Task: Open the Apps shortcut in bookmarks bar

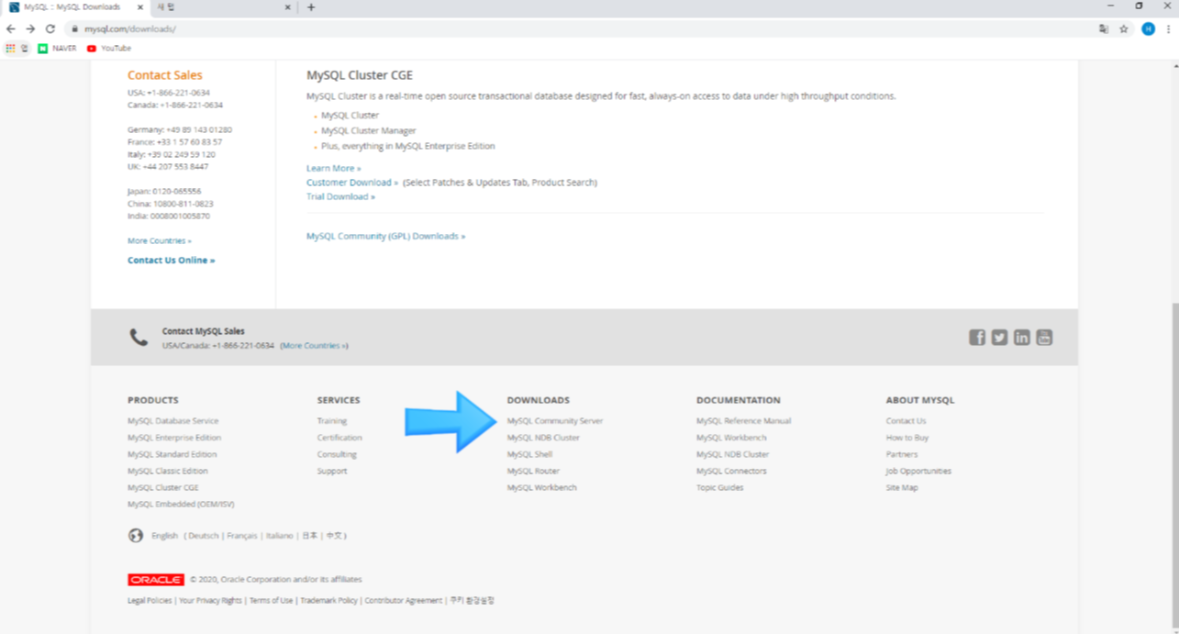Action: click(17, 49)
